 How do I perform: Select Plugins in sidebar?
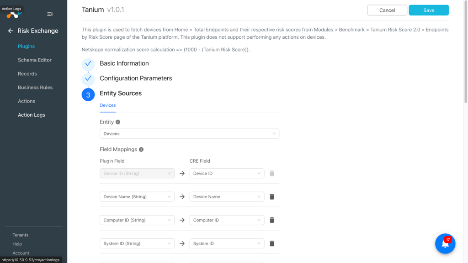pos(26,46)
